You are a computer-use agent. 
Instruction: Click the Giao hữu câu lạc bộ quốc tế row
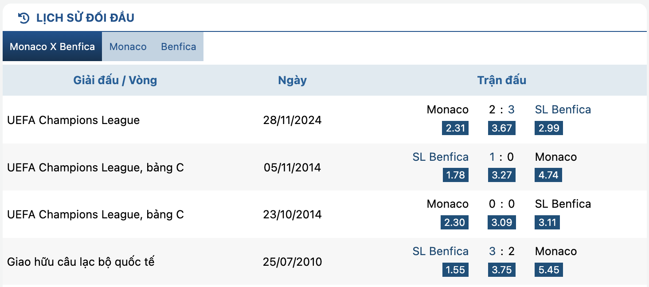[324, 261]
